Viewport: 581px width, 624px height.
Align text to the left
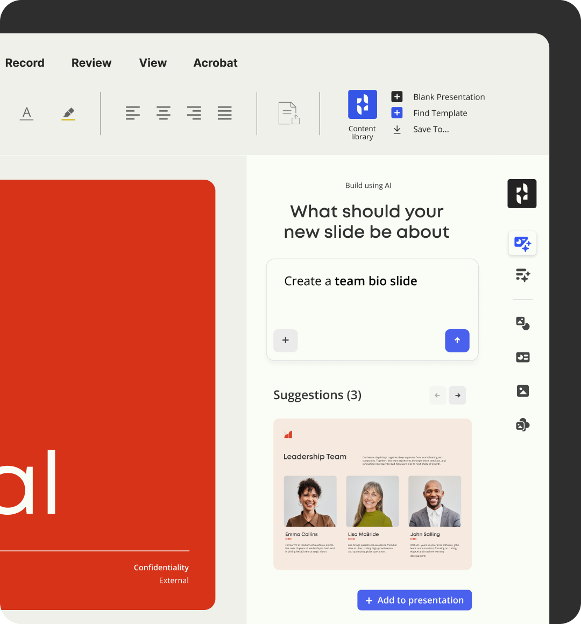pos(133,113)
